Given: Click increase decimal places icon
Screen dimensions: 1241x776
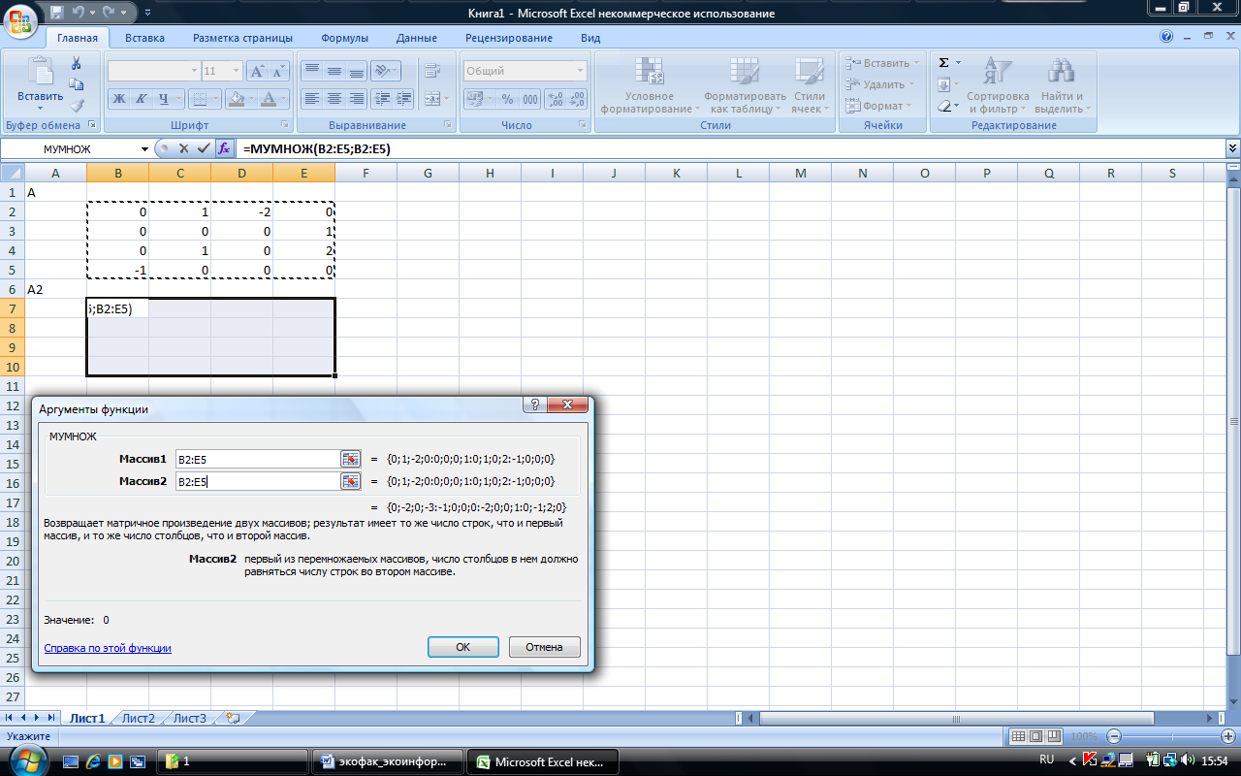Looking at the screenshot, I should tap(557, 99).
